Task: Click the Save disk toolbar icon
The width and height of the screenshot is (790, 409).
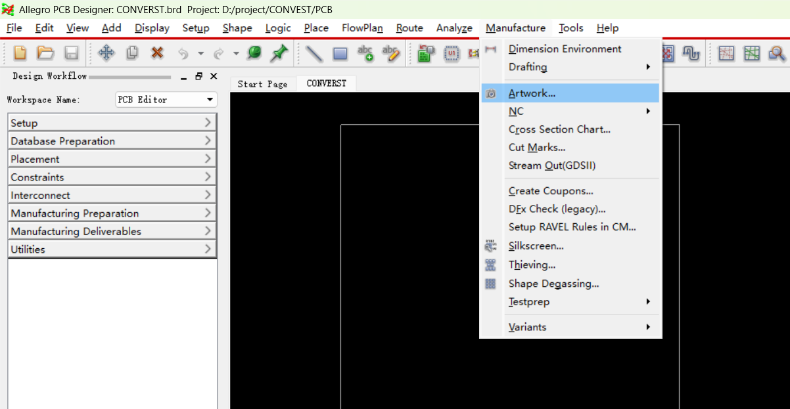Action: point(71,53)
